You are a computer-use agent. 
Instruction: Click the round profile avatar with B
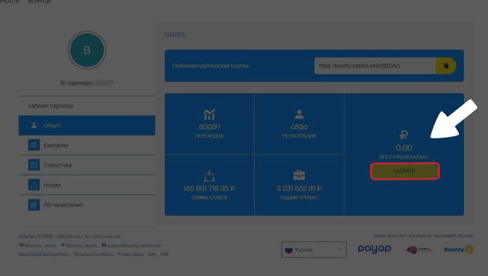(87, 50)
